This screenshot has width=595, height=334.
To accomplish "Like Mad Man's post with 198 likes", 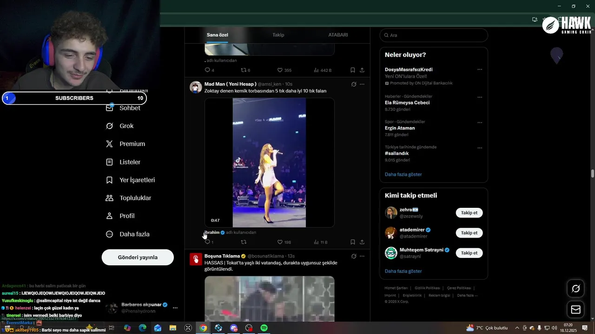I will (x=284, y=242).
